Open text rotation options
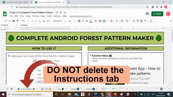 (x=128, y=21)
